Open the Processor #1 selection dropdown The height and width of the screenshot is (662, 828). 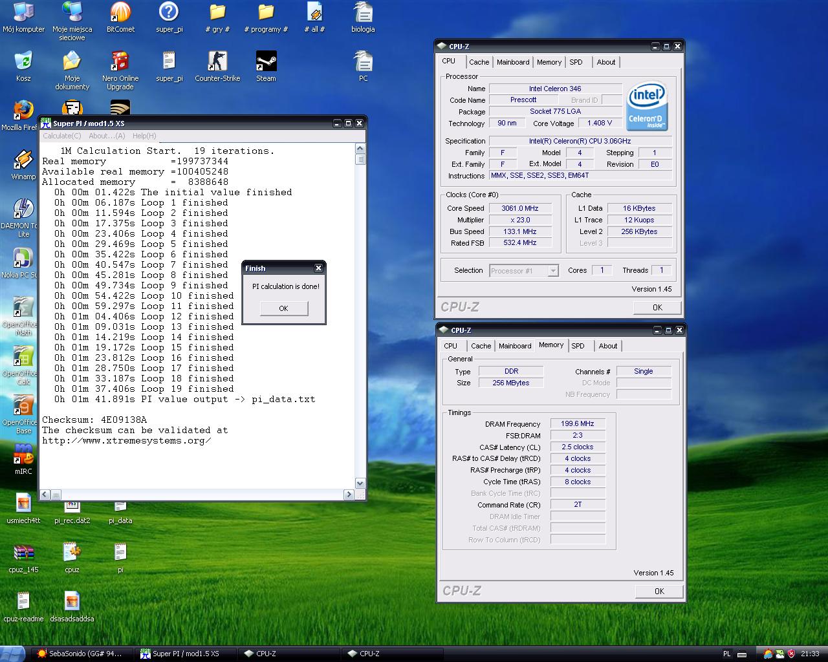coord(524,271)
